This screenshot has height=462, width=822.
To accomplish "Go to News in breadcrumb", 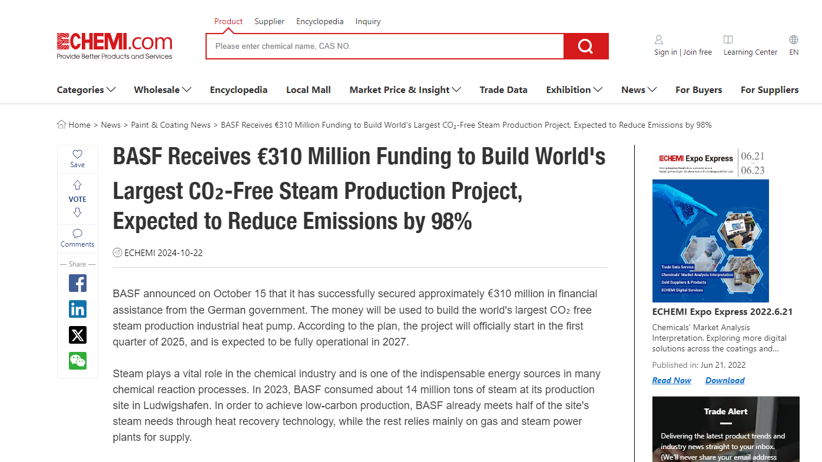I will (111, 125).
